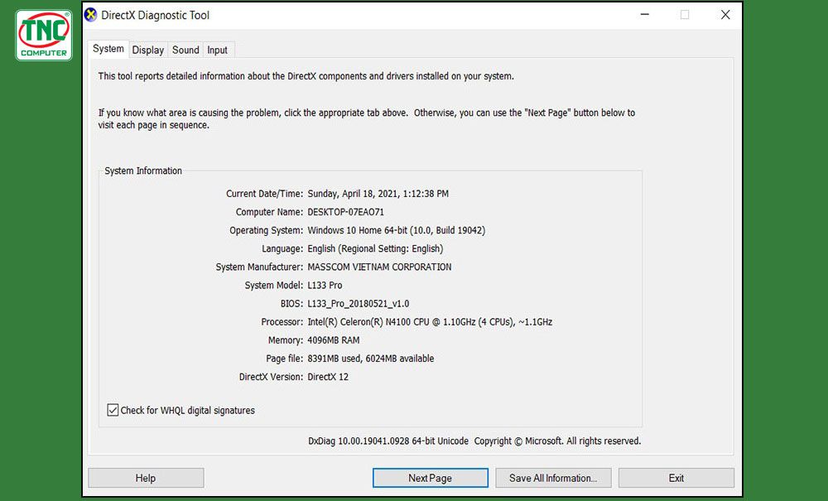This screenshot has width=828, height=501.
Task: Click the DirectX Diagnostic Tool window title
Action: 156,15
